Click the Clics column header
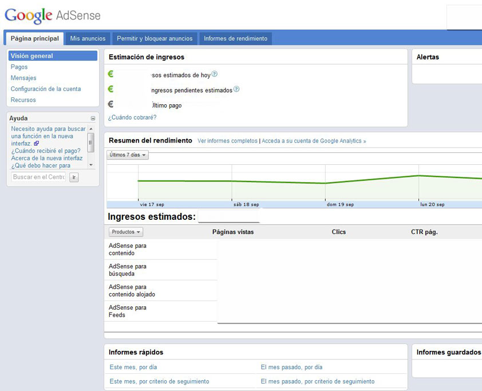This screenshot has width=482, height=391. pyautogui.click(x=338, y=232)
